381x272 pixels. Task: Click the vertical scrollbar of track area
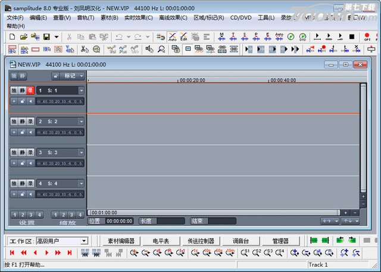click(363, 138)
